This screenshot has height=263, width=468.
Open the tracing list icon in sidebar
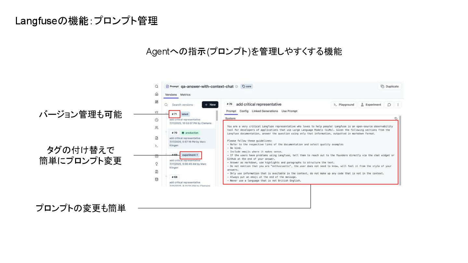[157, 112]
